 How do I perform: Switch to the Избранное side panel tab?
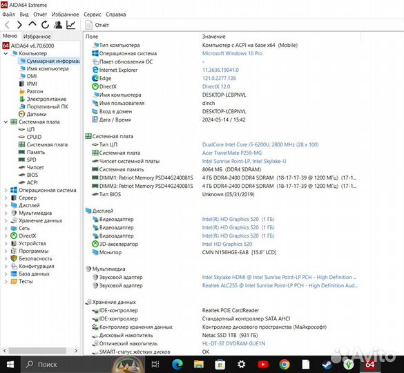pos(37,37)
